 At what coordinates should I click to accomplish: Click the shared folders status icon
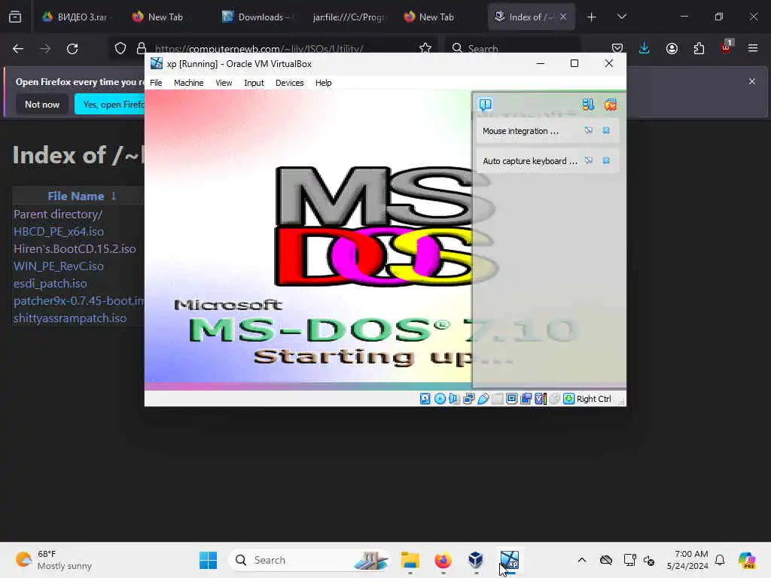point(497,399)
